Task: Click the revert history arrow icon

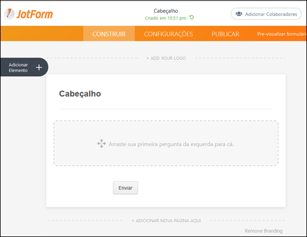Action: (192, 17)
